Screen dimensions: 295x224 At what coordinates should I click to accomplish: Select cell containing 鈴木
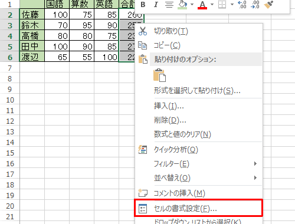pyautogui.click(x=32, y=25)
